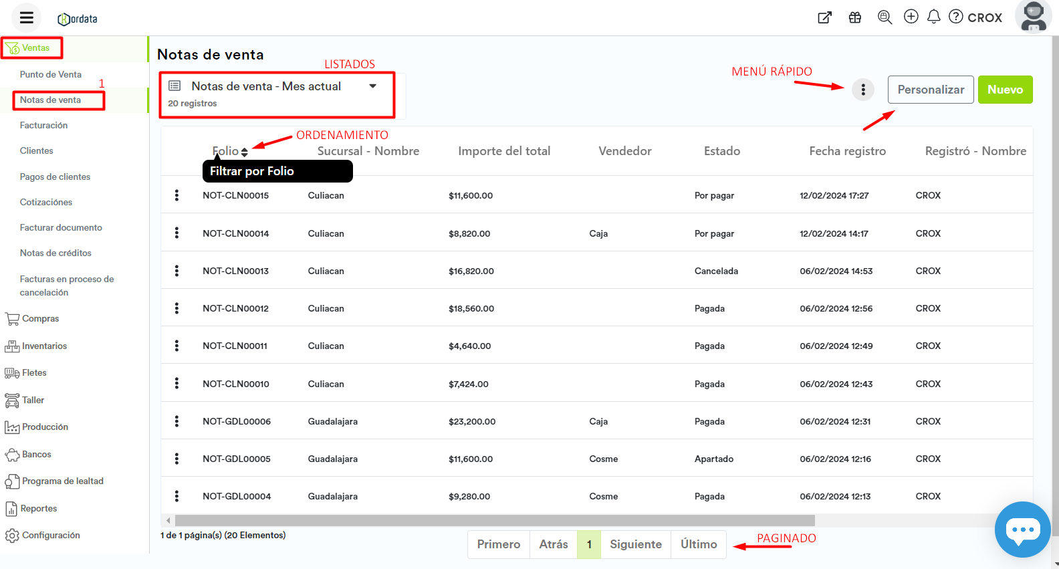This screenshot has height=569, width=1059.
Task: Click the table's horizontal scrollbar
Action: pos(495,520)
